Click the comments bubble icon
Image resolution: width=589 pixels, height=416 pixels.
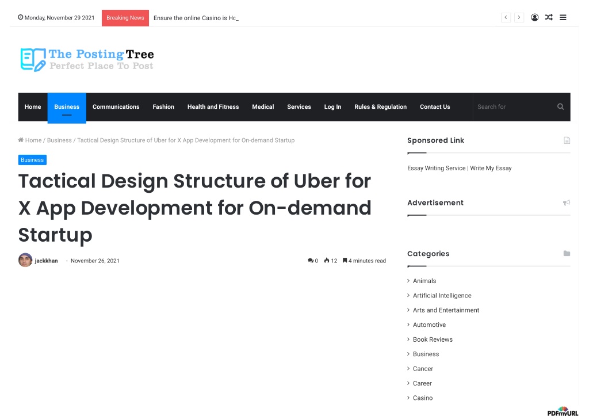[310, 261]
